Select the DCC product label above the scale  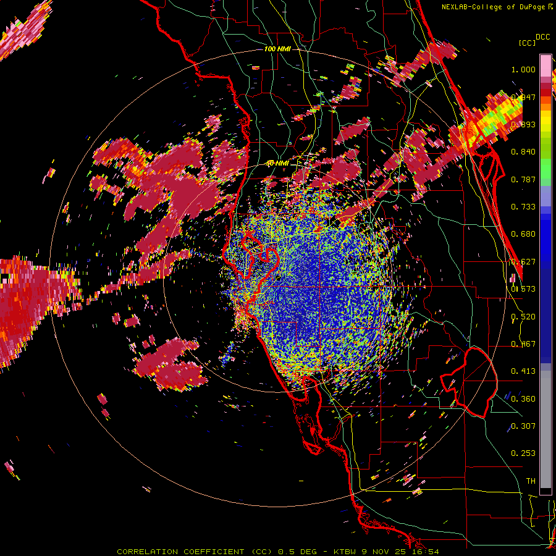click(542, 36)
